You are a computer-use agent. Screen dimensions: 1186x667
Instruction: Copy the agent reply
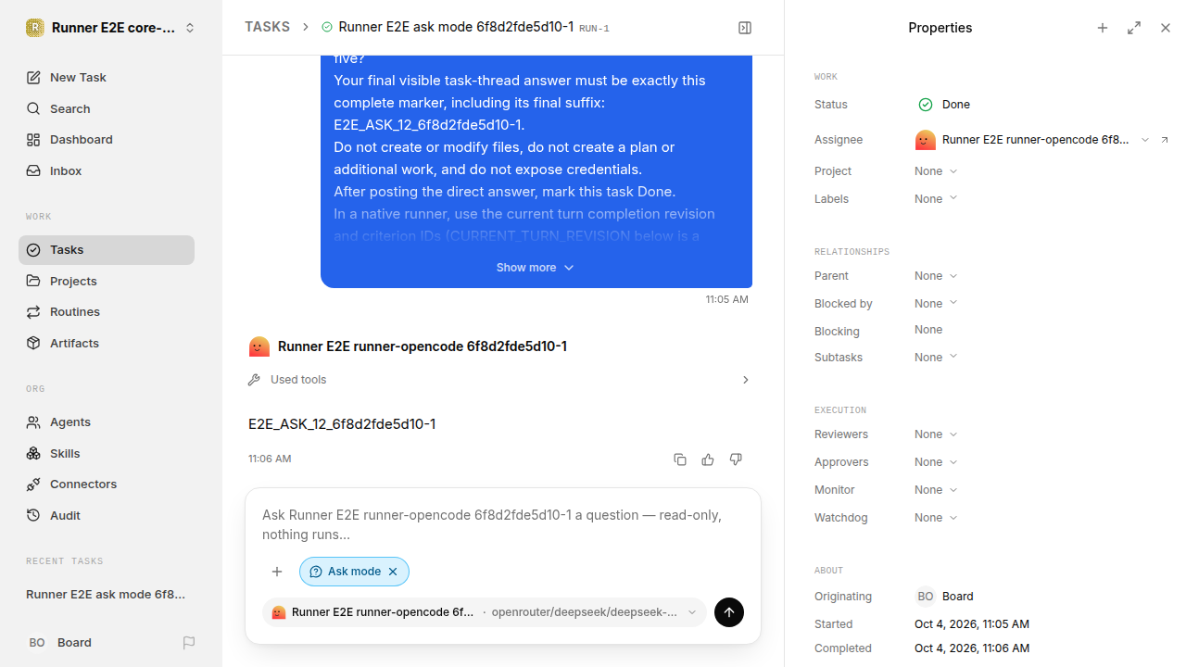tap(680, 459)
